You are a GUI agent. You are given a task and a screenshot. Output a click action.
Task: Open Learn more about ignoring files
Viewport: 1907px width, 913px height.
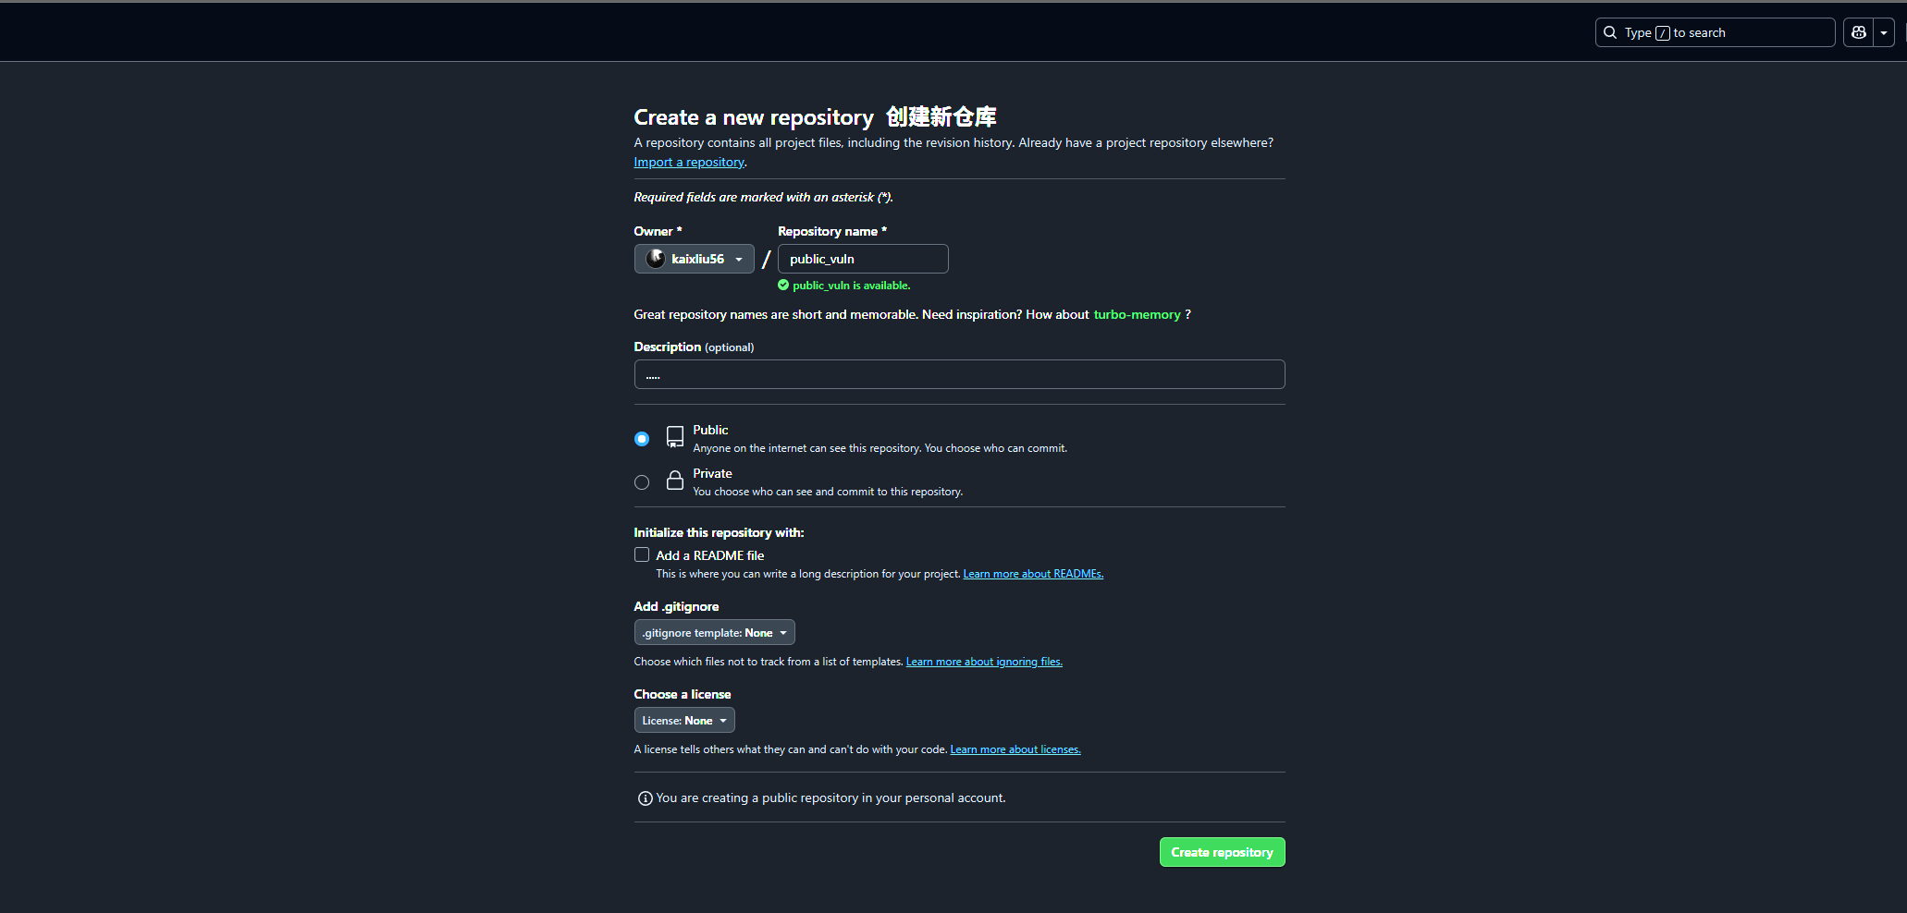[984, 662]
